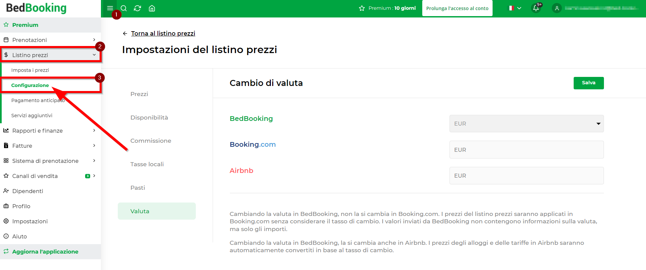The image size is (646, 270).
Task: Click the Premium star icon in top bar
Action: click(362, 8)
